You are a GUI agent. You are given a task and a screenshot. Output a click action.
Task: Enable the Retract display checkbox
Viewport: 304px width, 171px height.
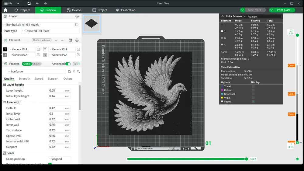[253, 90]
